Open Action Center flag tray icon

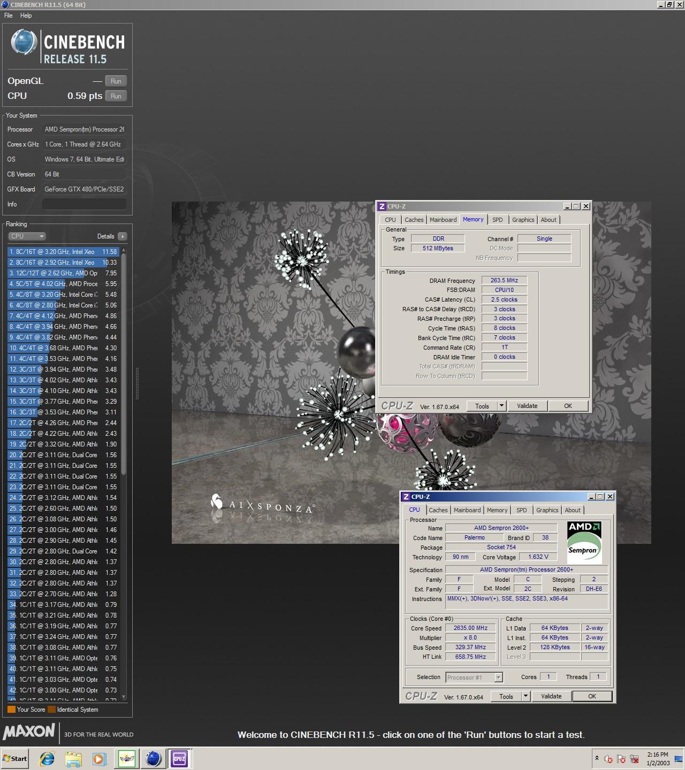pyautogui.click(x=621, y=759)
